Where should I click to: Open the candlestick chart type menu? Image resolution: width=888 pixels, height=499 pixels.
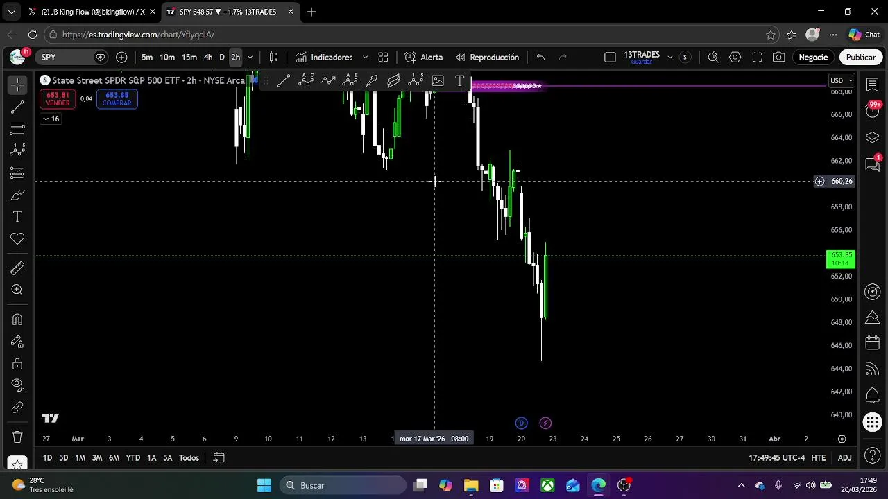click(274, 58)
